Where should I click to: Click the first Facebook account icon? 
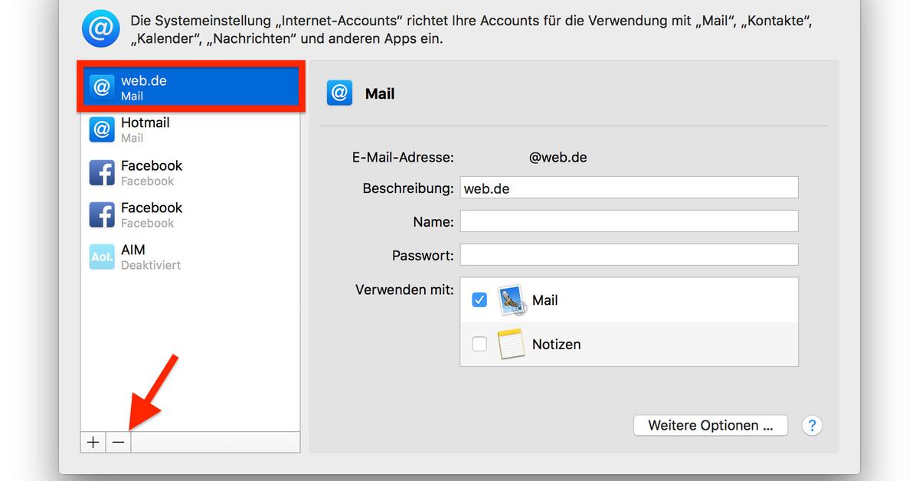point(102,172)
